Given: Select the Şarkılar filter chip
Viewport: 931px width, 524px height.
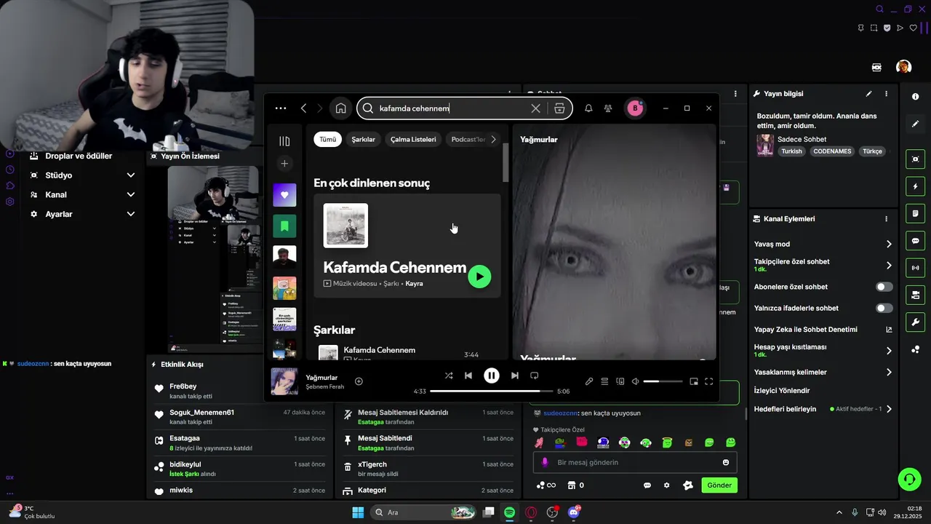Looking at the screenshot, I should (x=363, y=139).
